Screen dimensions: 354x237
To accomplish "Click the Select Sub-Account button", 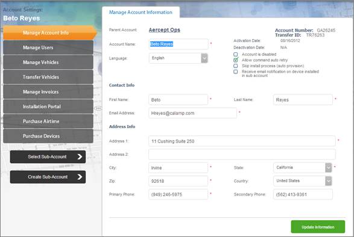I will (x=48, y=156).
